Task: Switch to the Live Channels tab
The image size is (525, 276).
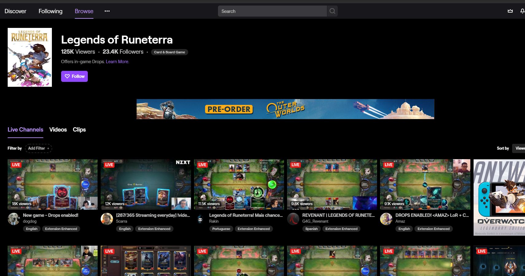Action: click(25, 129)
